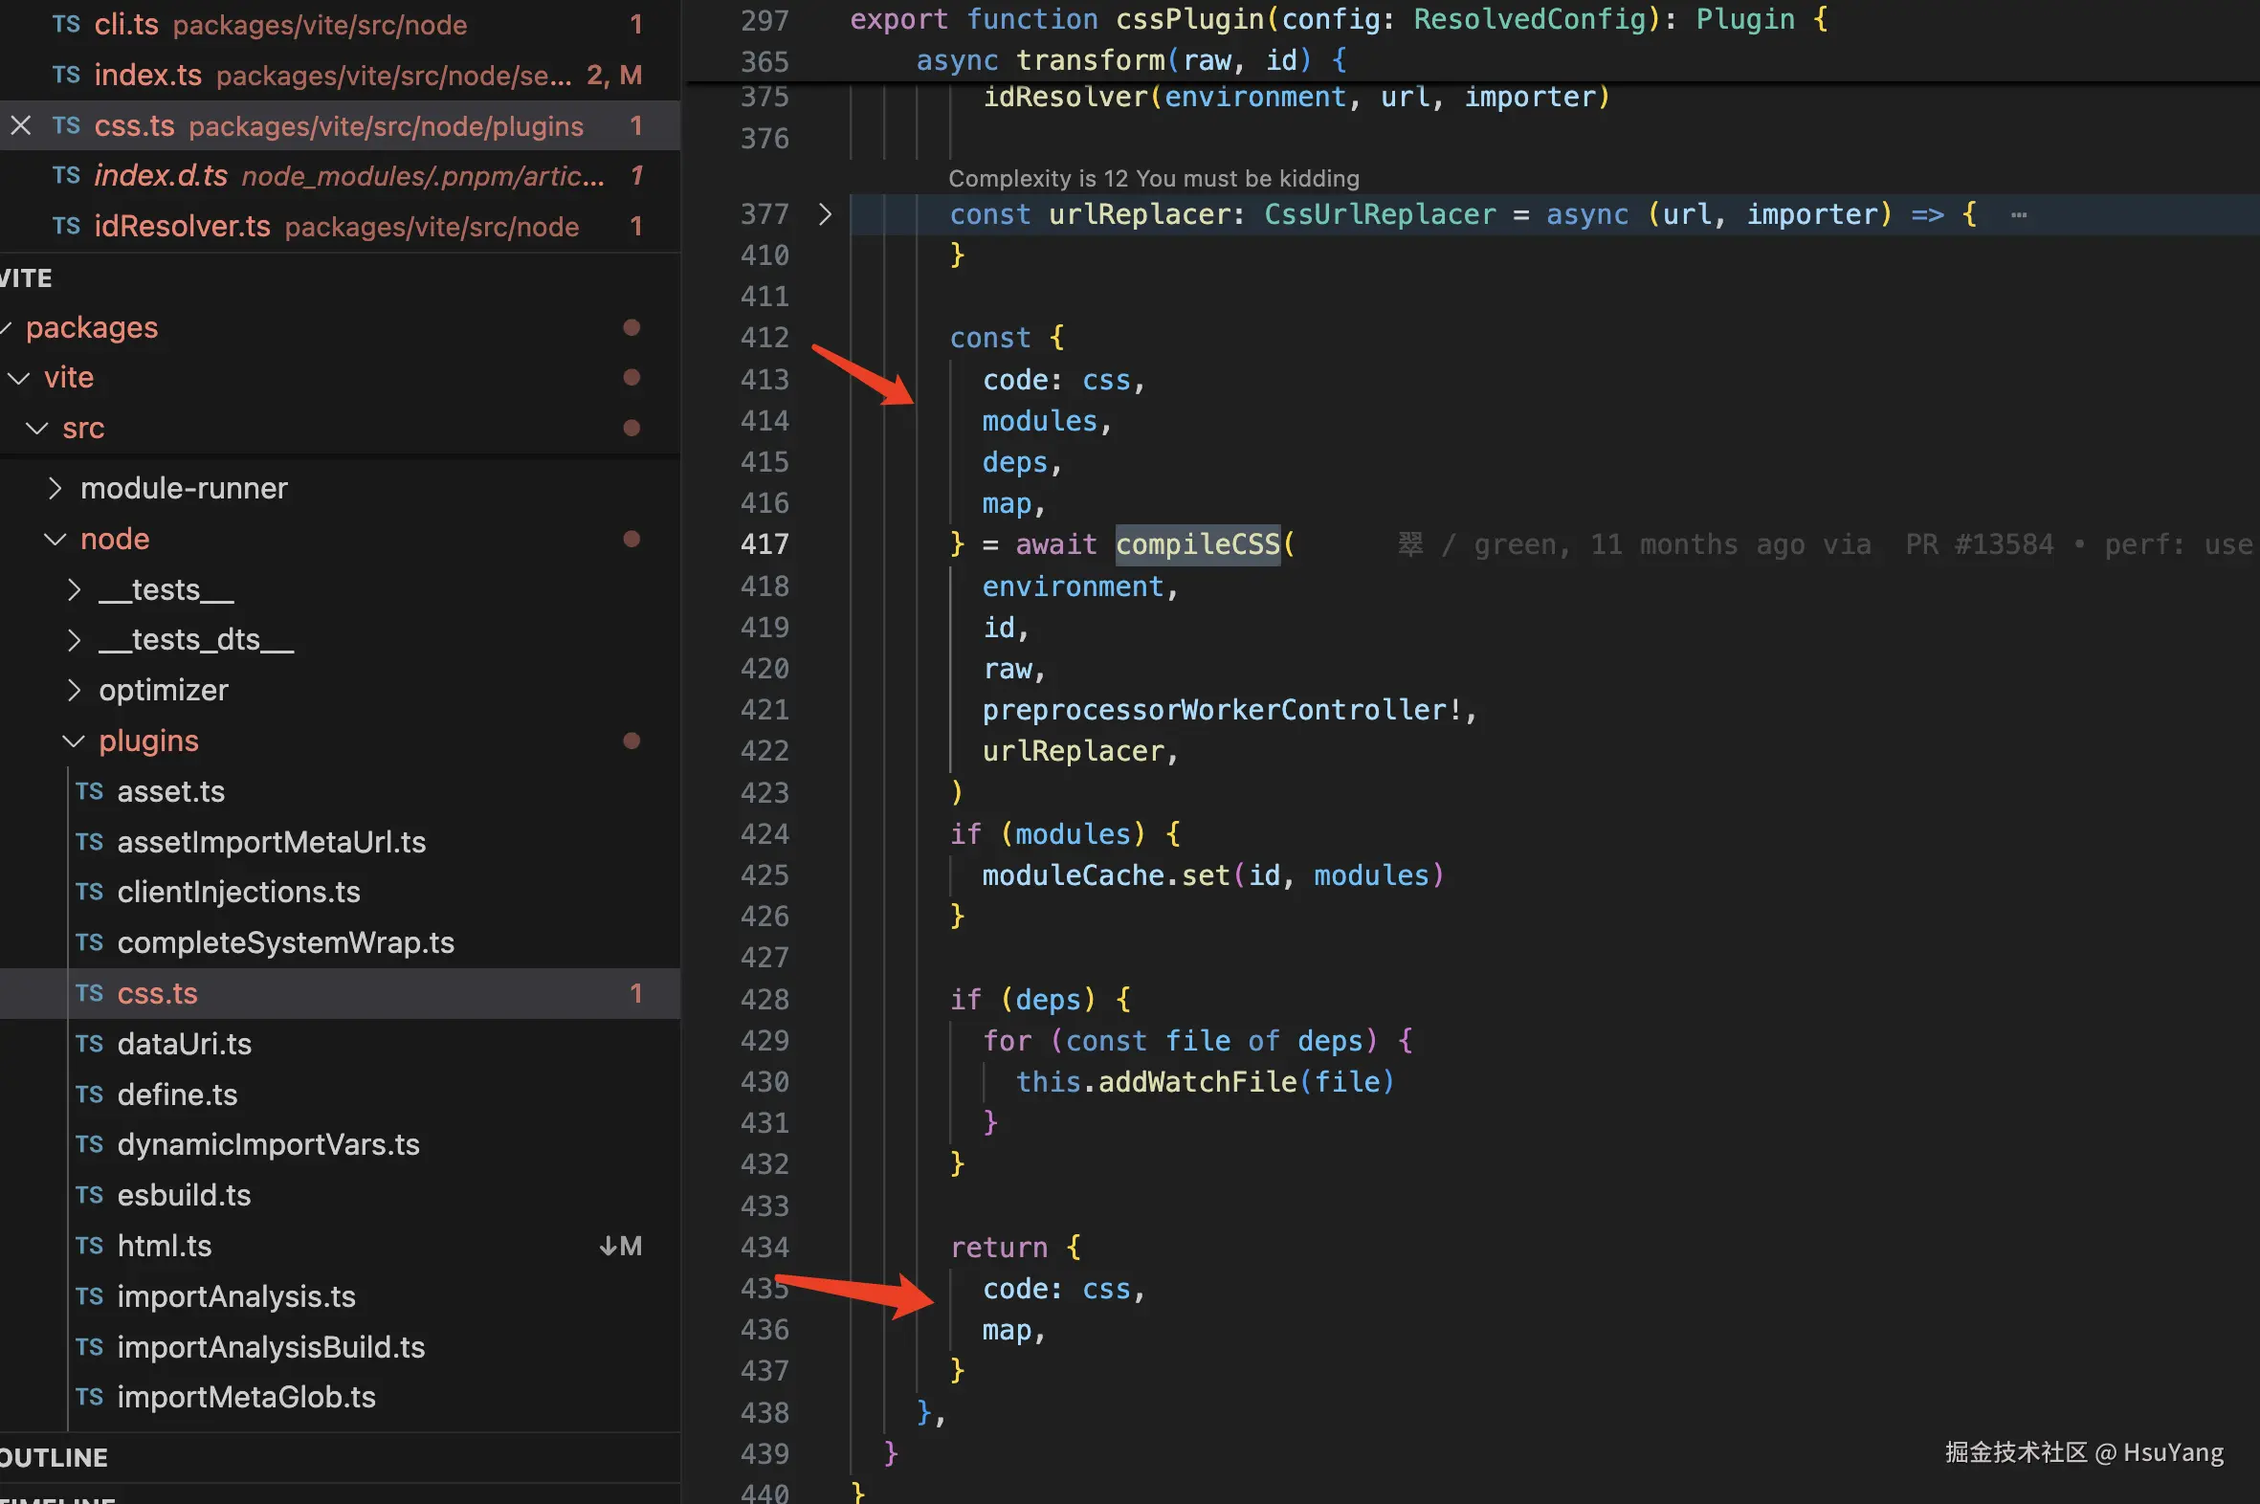Click the compileCSS function call
This screenshot has width=2260, height=1504.
click(x=1197, y=544)
